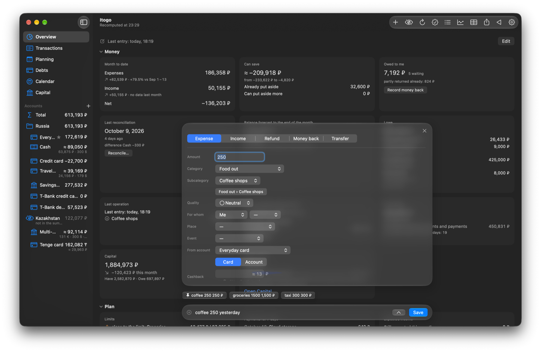Switch to the Transfer tab
The width and height of the screenshot is (541, 352).
tap(340, 139)
